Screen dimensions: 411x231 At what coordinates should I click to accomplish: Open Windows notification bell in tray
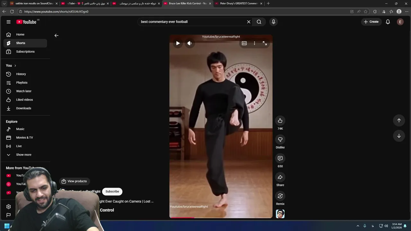point(405,226)
